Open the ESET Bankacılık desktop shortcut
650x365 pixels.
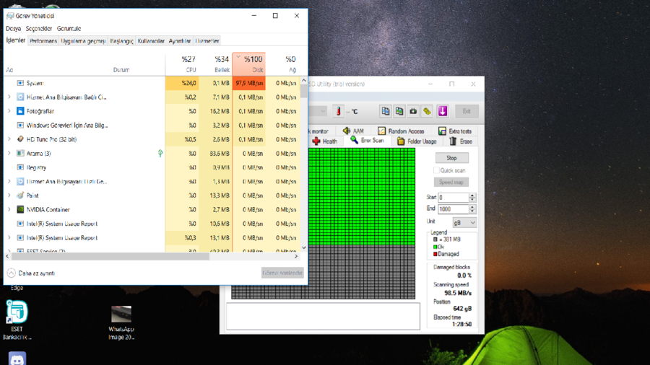point(17,320)
